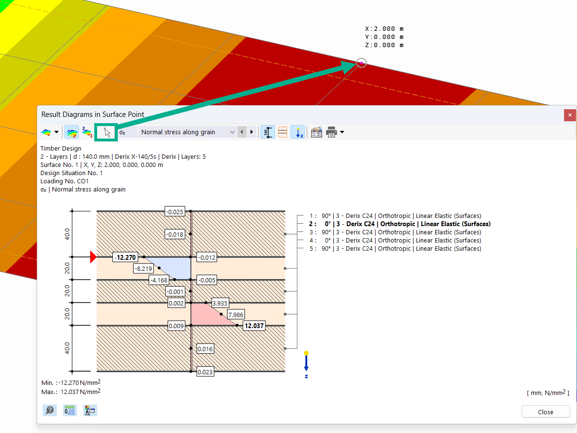Select the surface point picker tool
Image resolution: width=577 pixels, height=433 pixels.
pyautogui.click(x=106, y=132)
